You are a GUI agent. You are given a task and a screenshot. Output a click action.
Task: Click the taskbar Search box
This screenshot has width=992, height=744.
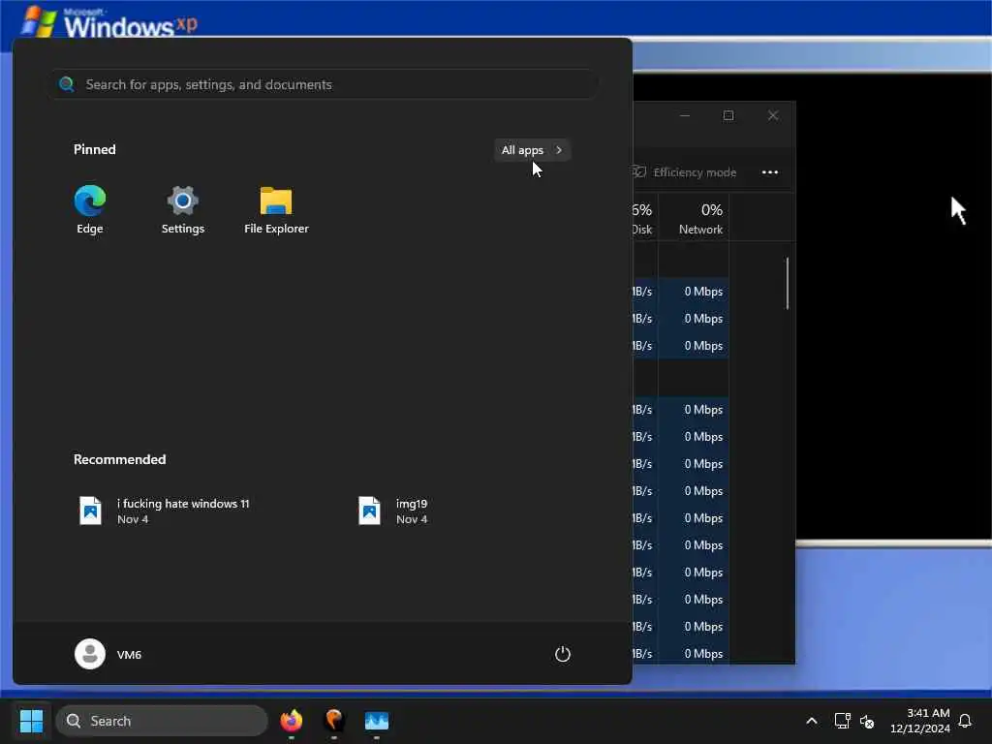tap(162, 721)
